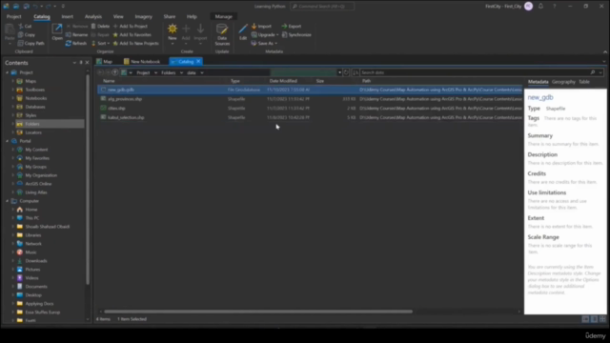Select the Downloads folder under Computer
The height and width of the screenshot is (343, 610).
click(36, 260)
